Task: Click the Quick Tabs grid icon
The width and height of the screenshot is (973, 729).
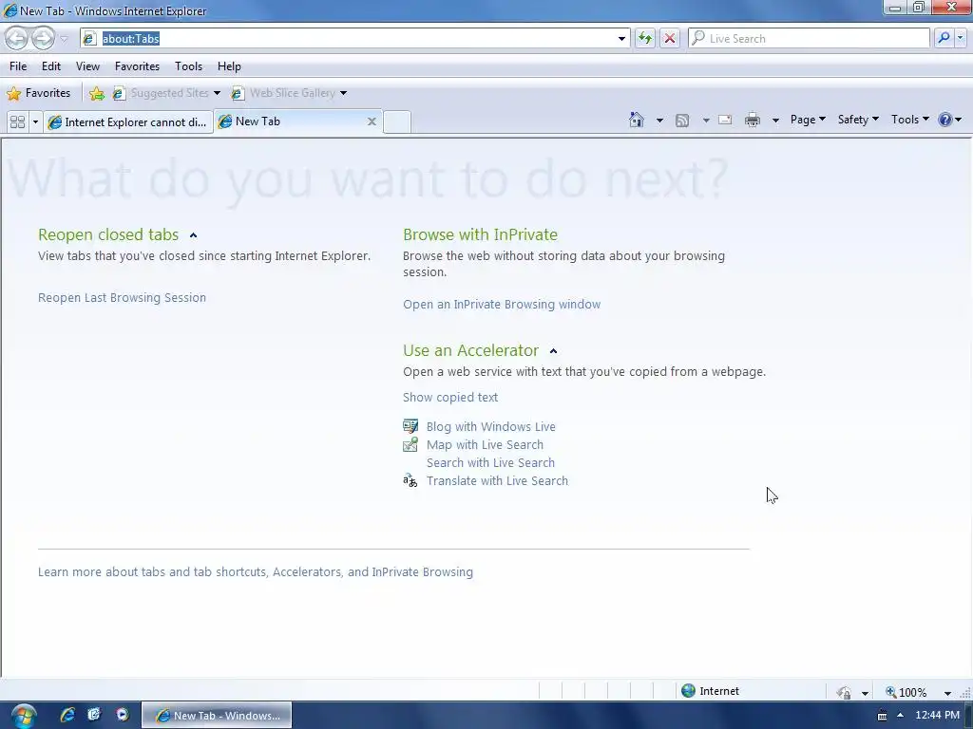Action: point(17,122)
